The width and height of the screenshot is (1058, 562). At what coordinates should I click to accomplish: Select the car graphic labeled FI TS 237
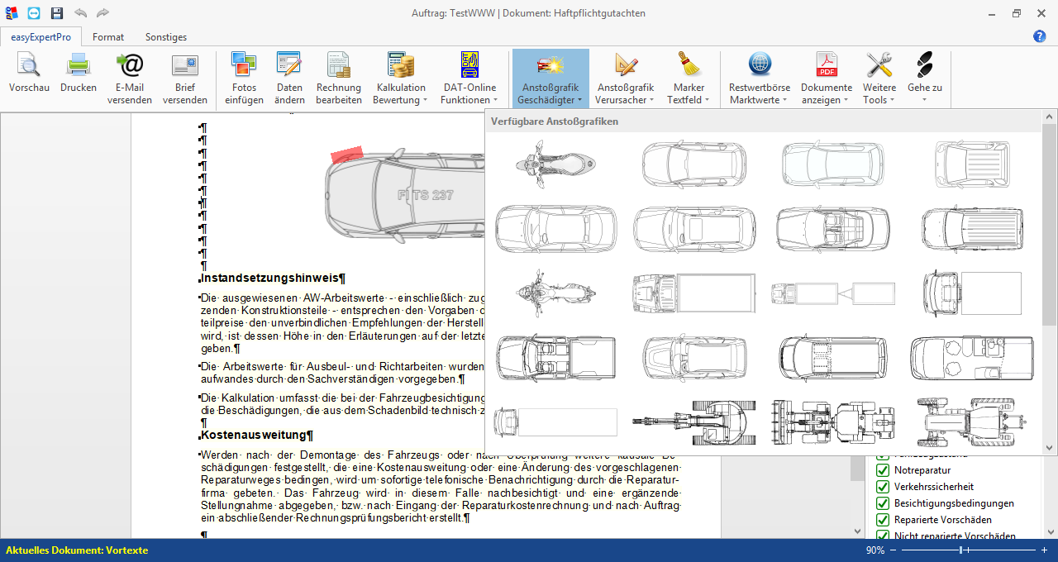pos(404,197)
